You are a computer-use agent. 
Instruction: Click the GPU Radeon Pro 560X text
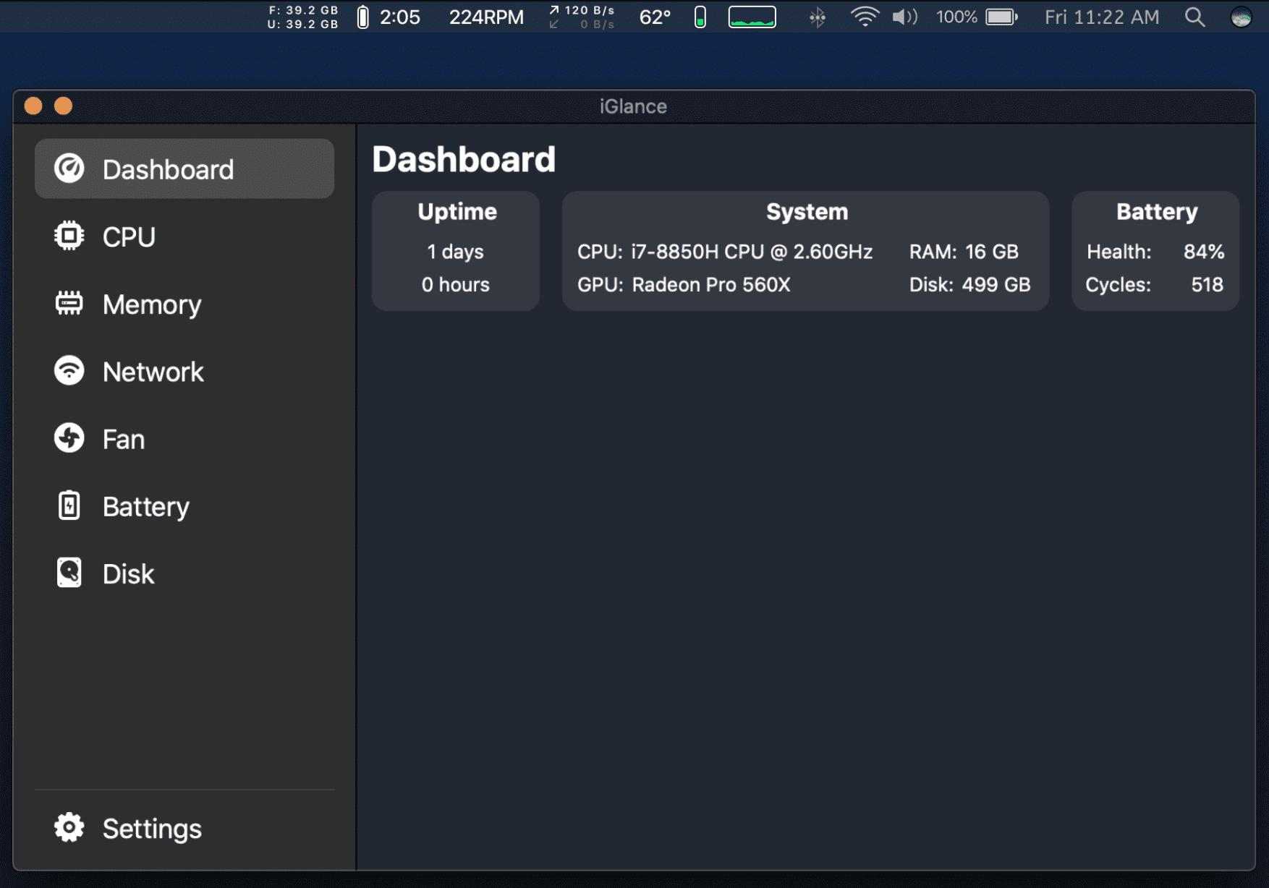684,285
